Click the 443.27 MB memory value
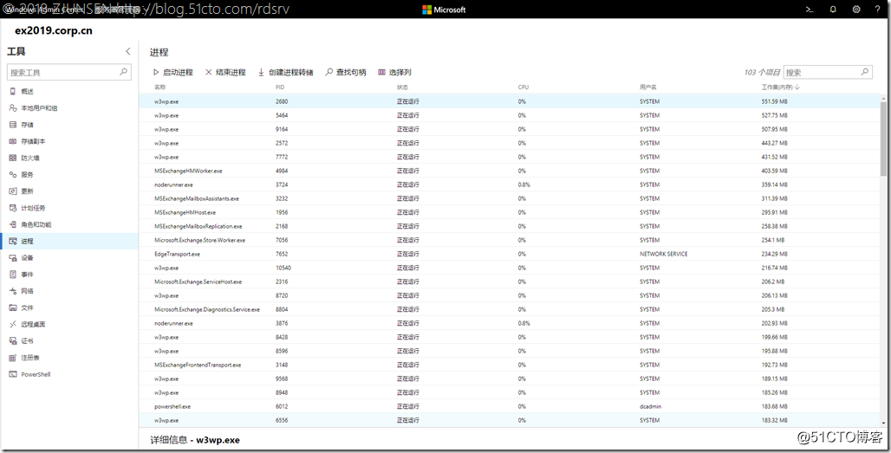The width and height of the screenshot is (891, 453). [774, 143]
